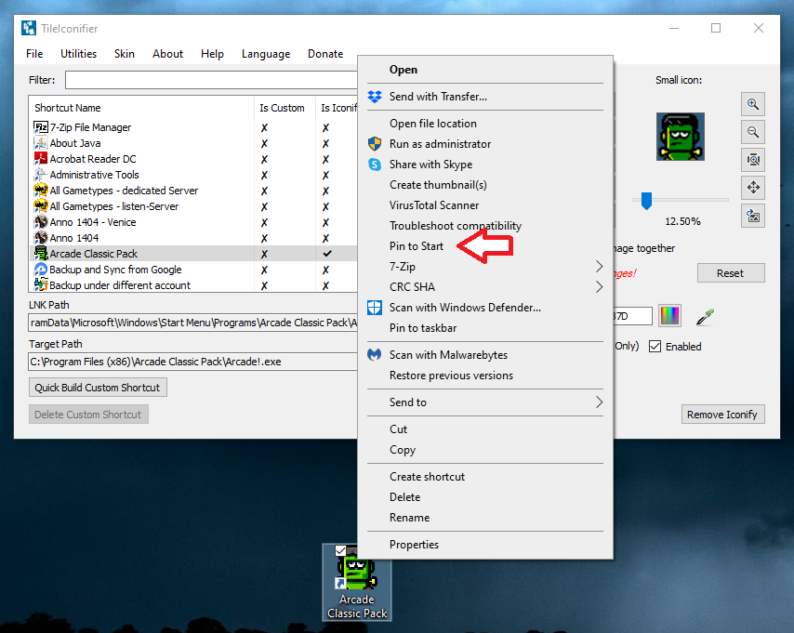This screenshot has width=794, height=633.
Task: Sort by Is Custom column header
Action: pos(282,108)
